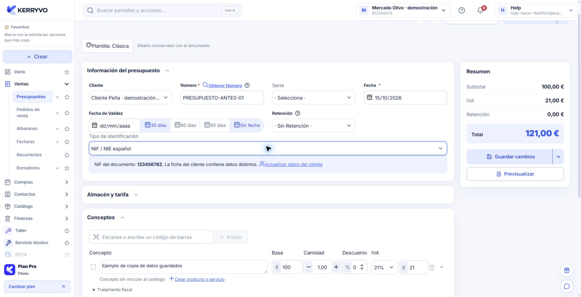The image size is (581, 297).
Task: Favorite the Inicio star icon
Action: [x=67, y=72]
